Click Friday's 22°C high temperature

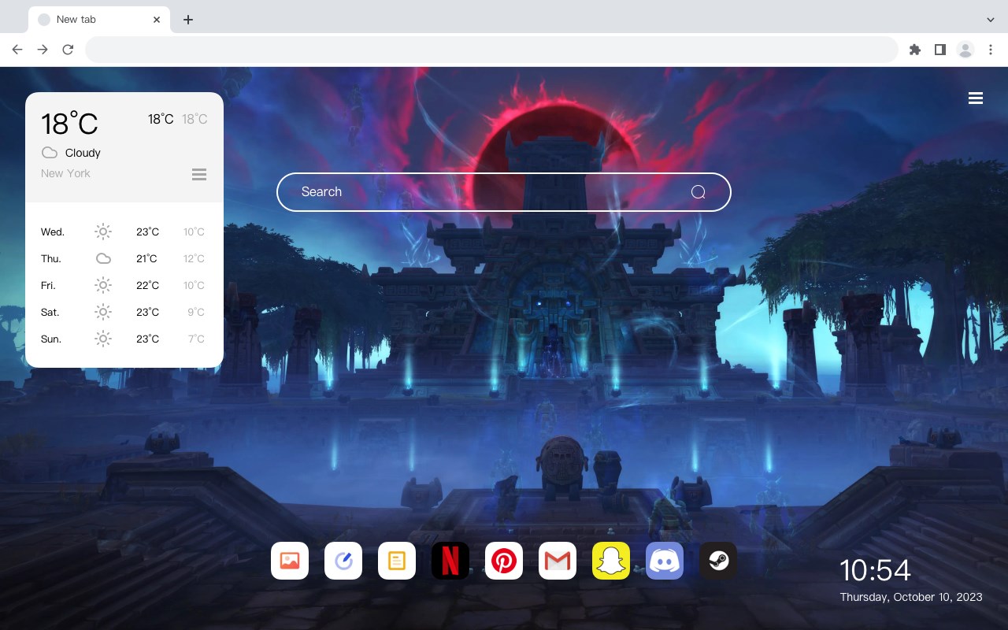pos(147,285)
